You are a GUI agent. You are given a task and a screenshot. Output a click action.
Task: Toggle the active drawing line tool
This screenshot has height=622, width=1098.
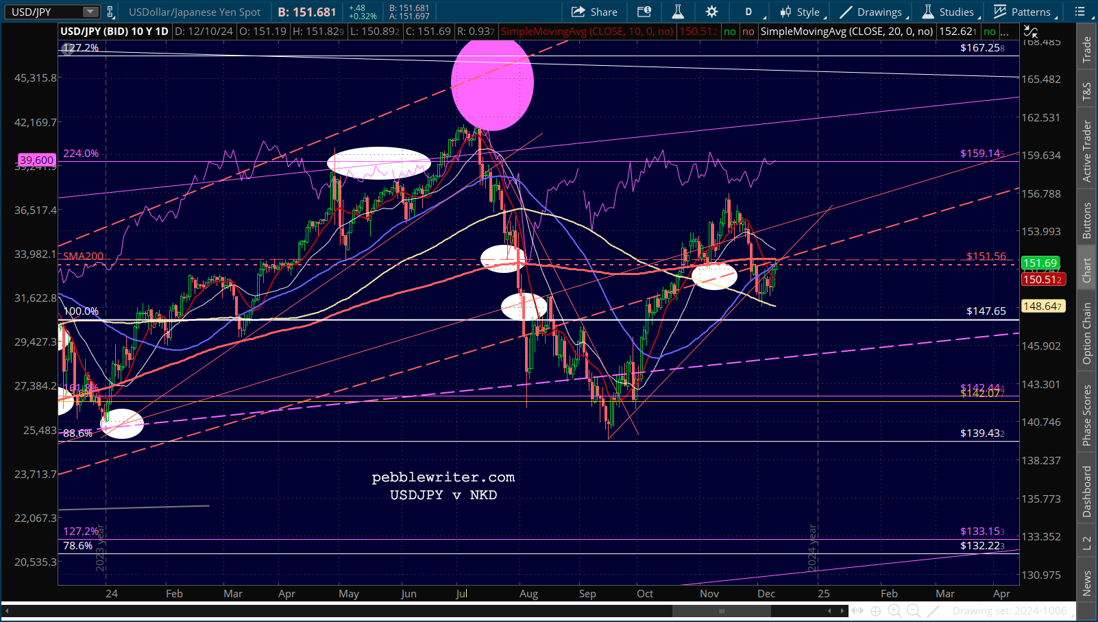(x=934, y=610)
